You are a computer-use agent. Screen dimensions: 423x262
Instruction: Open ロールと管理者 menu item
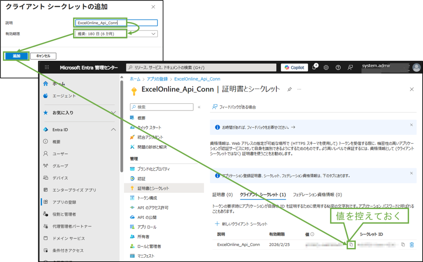pyautogui.click(x=149, y=246)
